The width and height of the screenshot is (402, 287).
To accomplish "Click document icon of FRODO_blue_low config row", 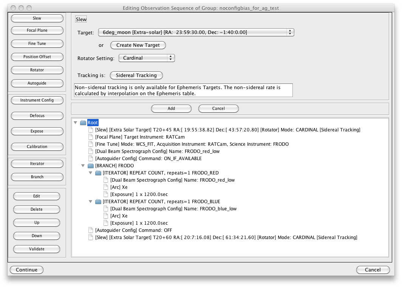I will tap(106, 208).
